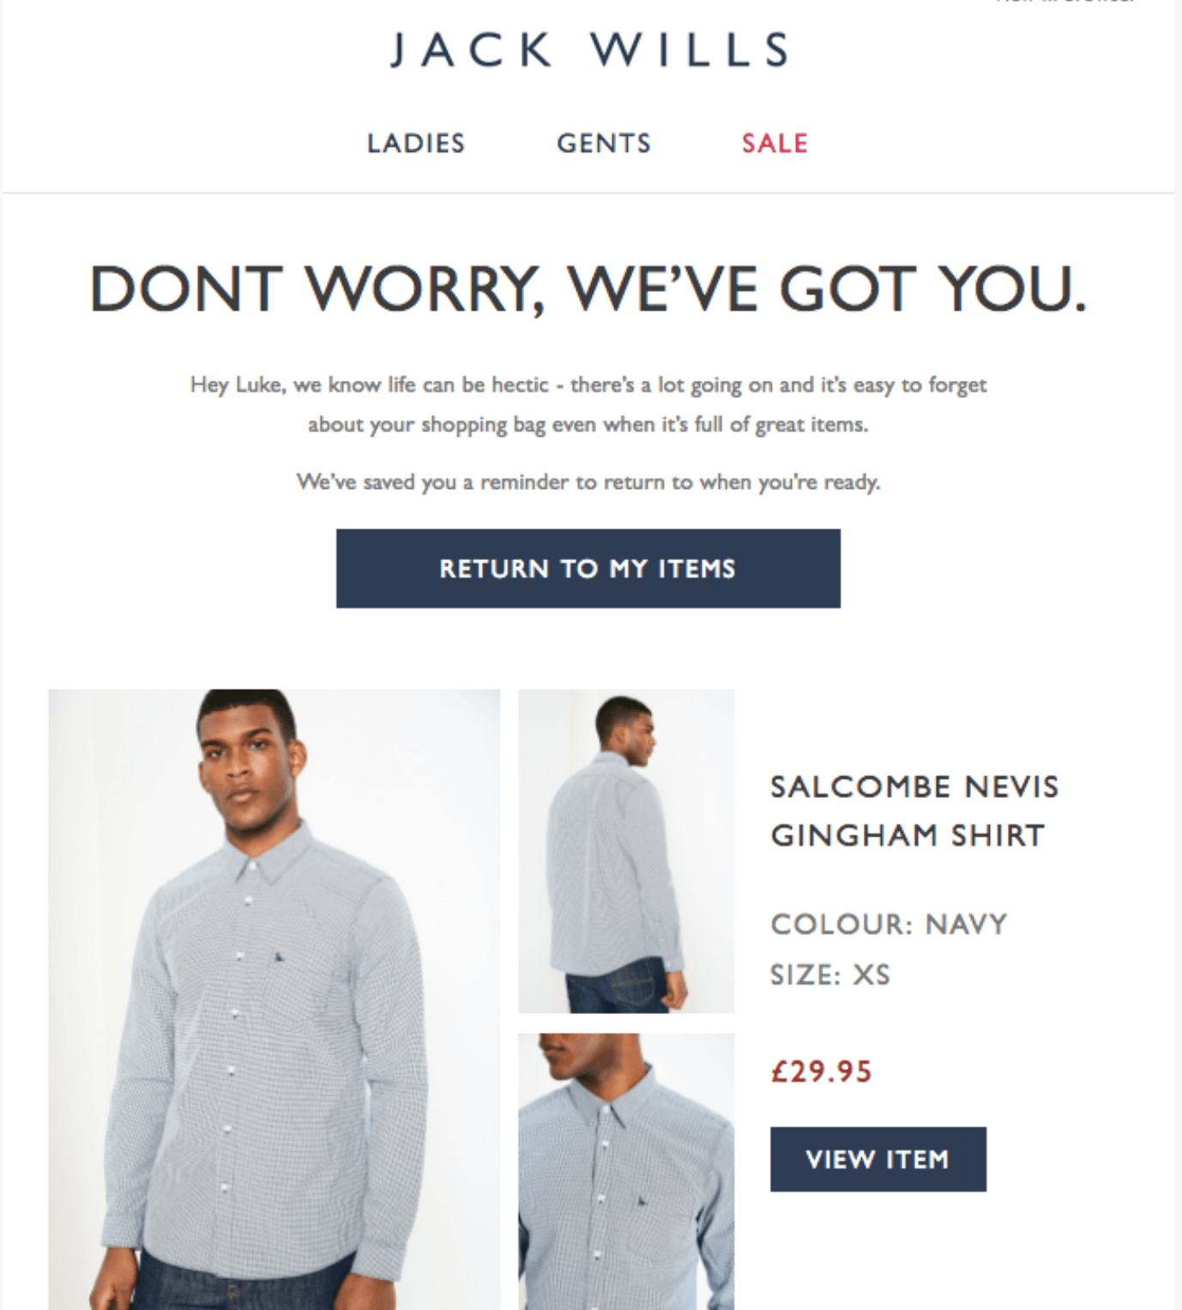The image size is (1182, 1310).
Task: Select the back-view shirt thumbnail
Action: tap(626, 851)
